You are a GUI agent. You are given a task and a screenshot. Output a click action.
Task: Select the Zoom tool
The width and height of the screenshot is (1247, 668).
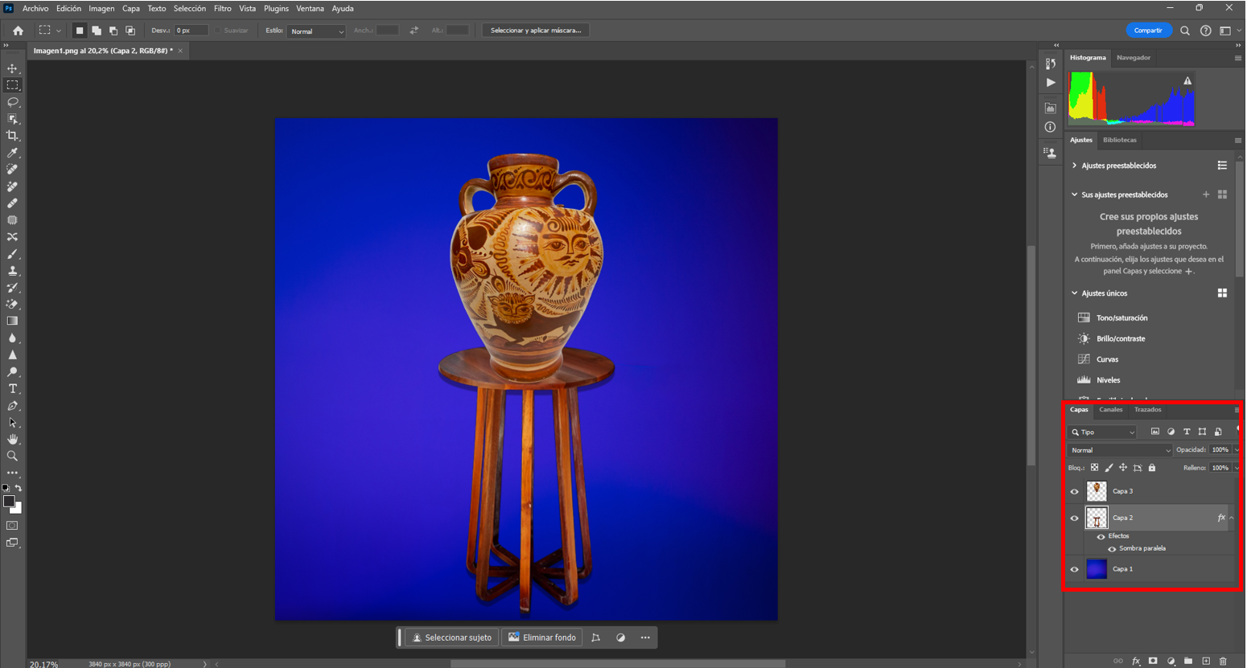(x=12, y=456)
